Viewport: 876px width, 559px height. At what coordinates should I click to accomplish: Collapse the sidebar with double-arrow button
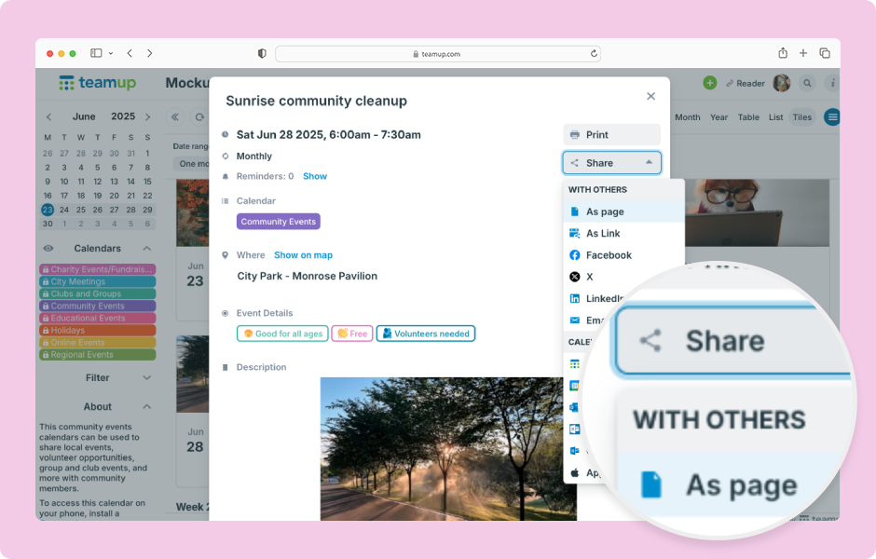point(175,117)
